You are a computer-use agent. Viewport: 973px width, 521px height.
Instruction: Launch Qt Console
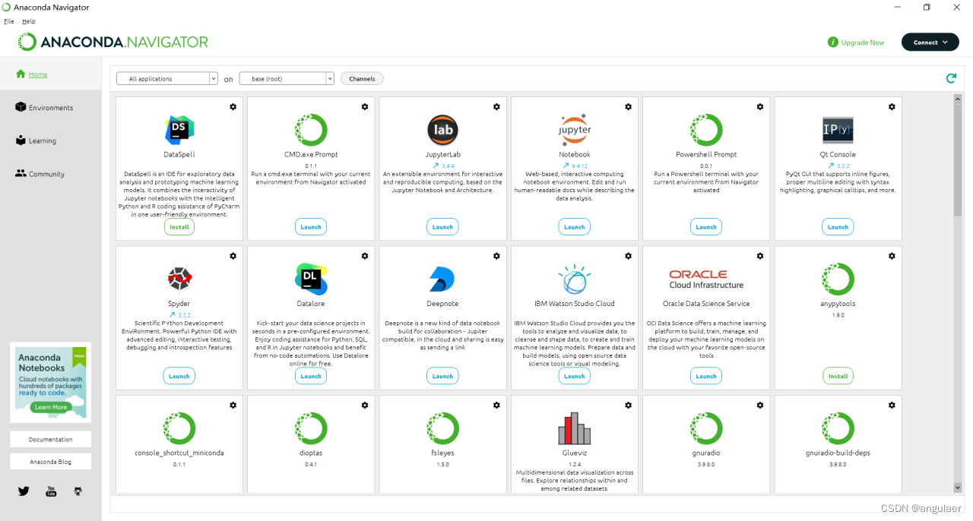coord(838,226)
